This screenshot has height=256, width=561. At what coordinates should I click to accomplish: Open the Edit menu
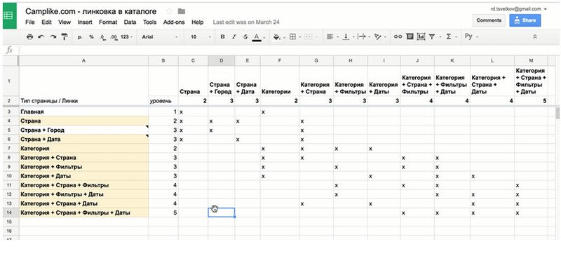click(46, 22)
